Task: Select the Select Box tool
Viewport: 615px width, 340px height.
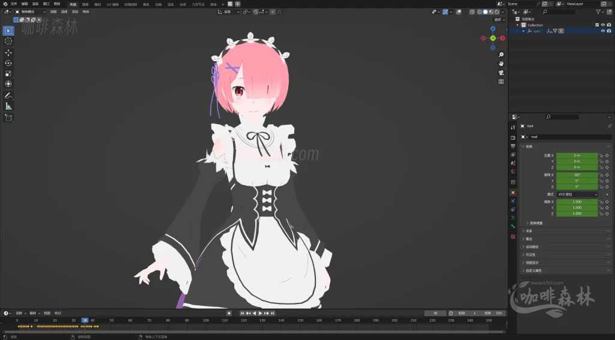Action: (8, 31)
